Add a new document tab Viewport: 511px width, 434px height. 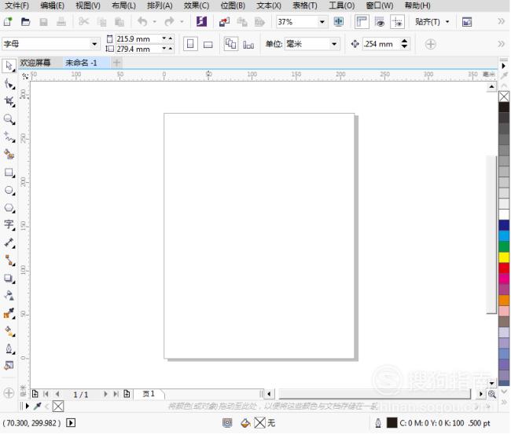[x=116, y=63]
